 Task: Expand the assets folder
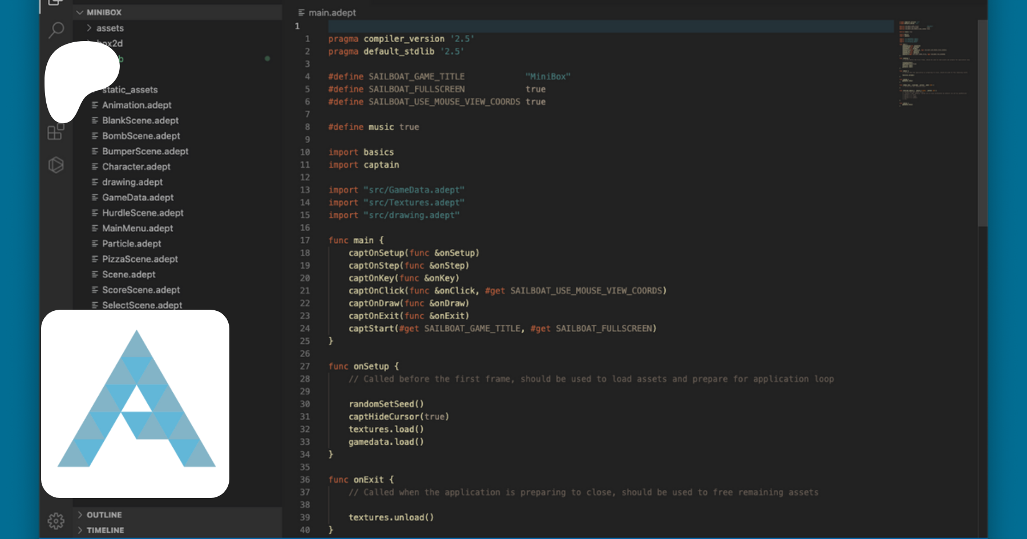click(x=110, y=28)
